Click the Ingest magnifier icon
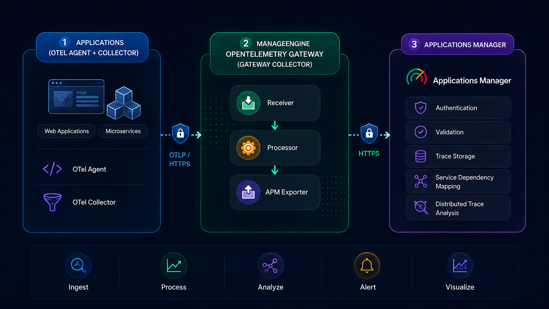The width and height of the screenshot is (549, 309). click(x=78, y=265)
